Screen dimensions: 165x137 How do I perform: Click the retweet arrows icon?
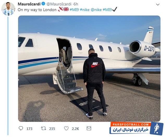[x=44, y=128]
